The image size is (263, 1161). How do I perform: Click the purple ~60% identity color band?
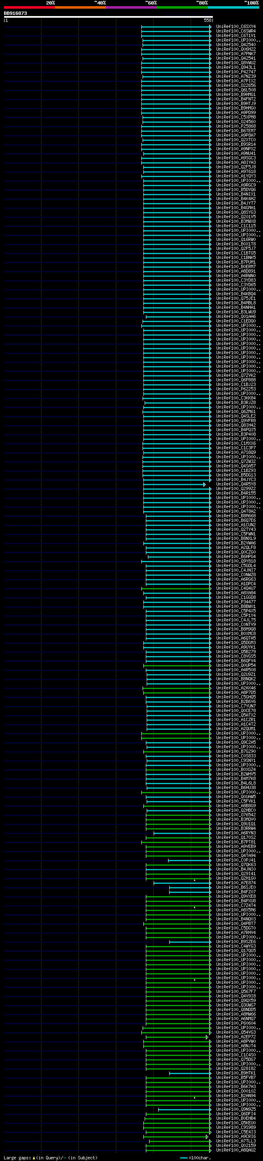[131, 7]
